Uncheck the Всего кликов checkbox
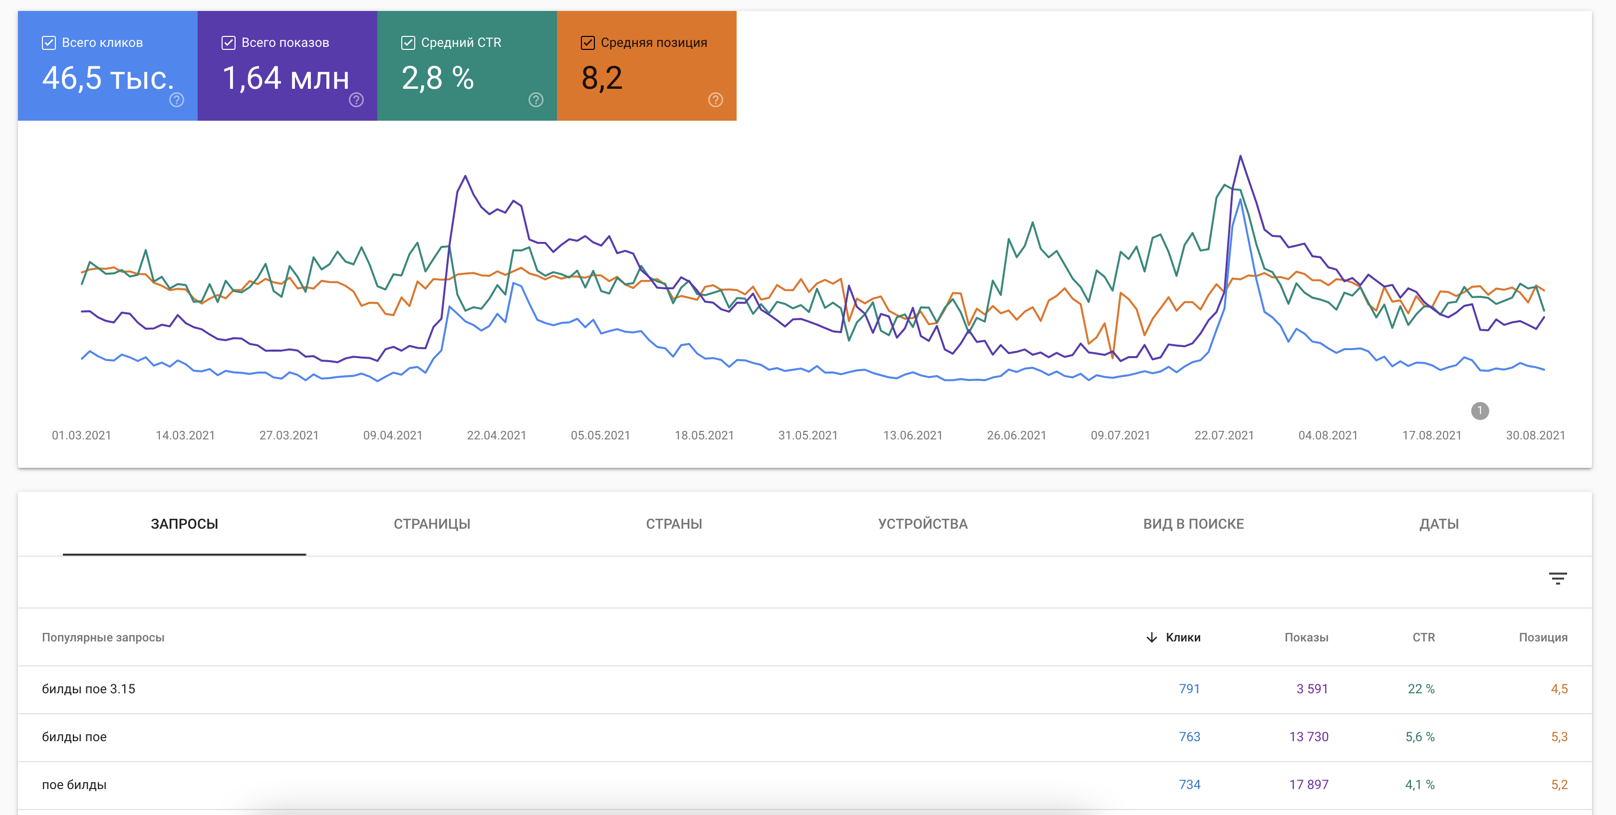 [x=49, y=42]
